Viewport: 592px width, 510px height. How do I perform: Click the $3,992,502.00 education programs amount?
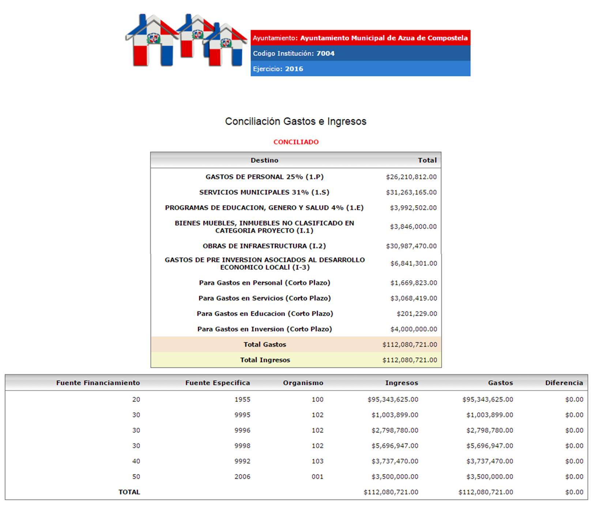click(413, 208)
